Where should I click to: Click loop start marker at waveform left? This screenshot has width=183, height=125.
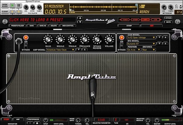coord(70,10)
